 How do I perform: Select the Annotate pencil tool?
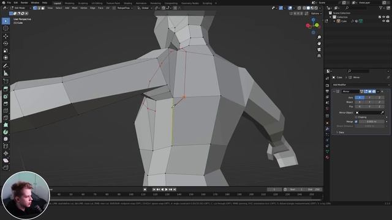6,66
